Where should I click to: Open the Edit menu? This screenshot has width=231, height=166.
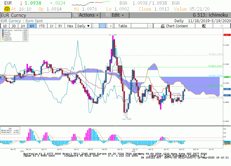tap(115, 15)
